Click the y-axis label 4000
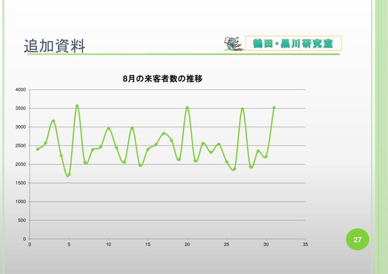The width and height of the screenshot is (388, 274). (x=20, y=90)
